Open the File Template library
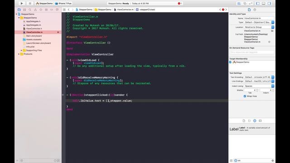 point(244,121)
